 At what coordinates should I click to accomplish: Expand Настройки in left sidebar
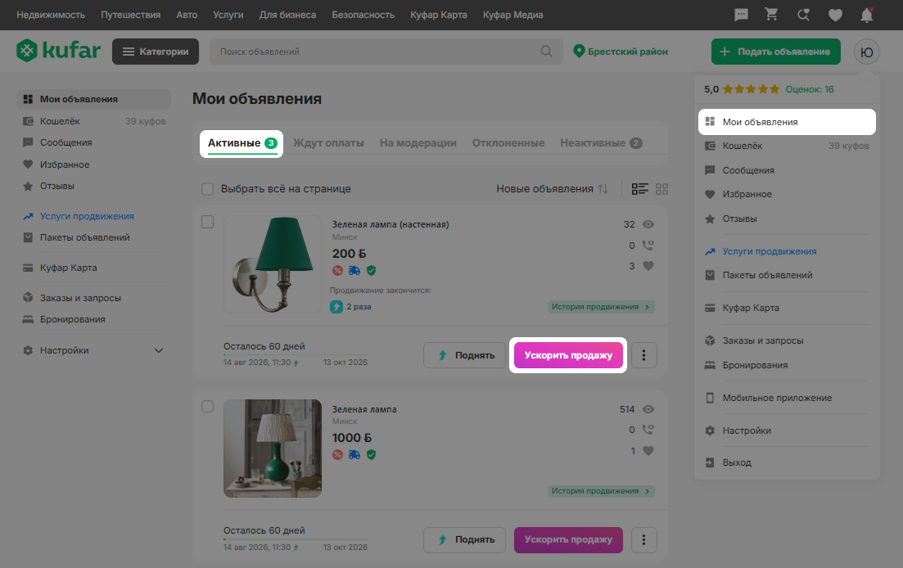click(x=159, y=350)
